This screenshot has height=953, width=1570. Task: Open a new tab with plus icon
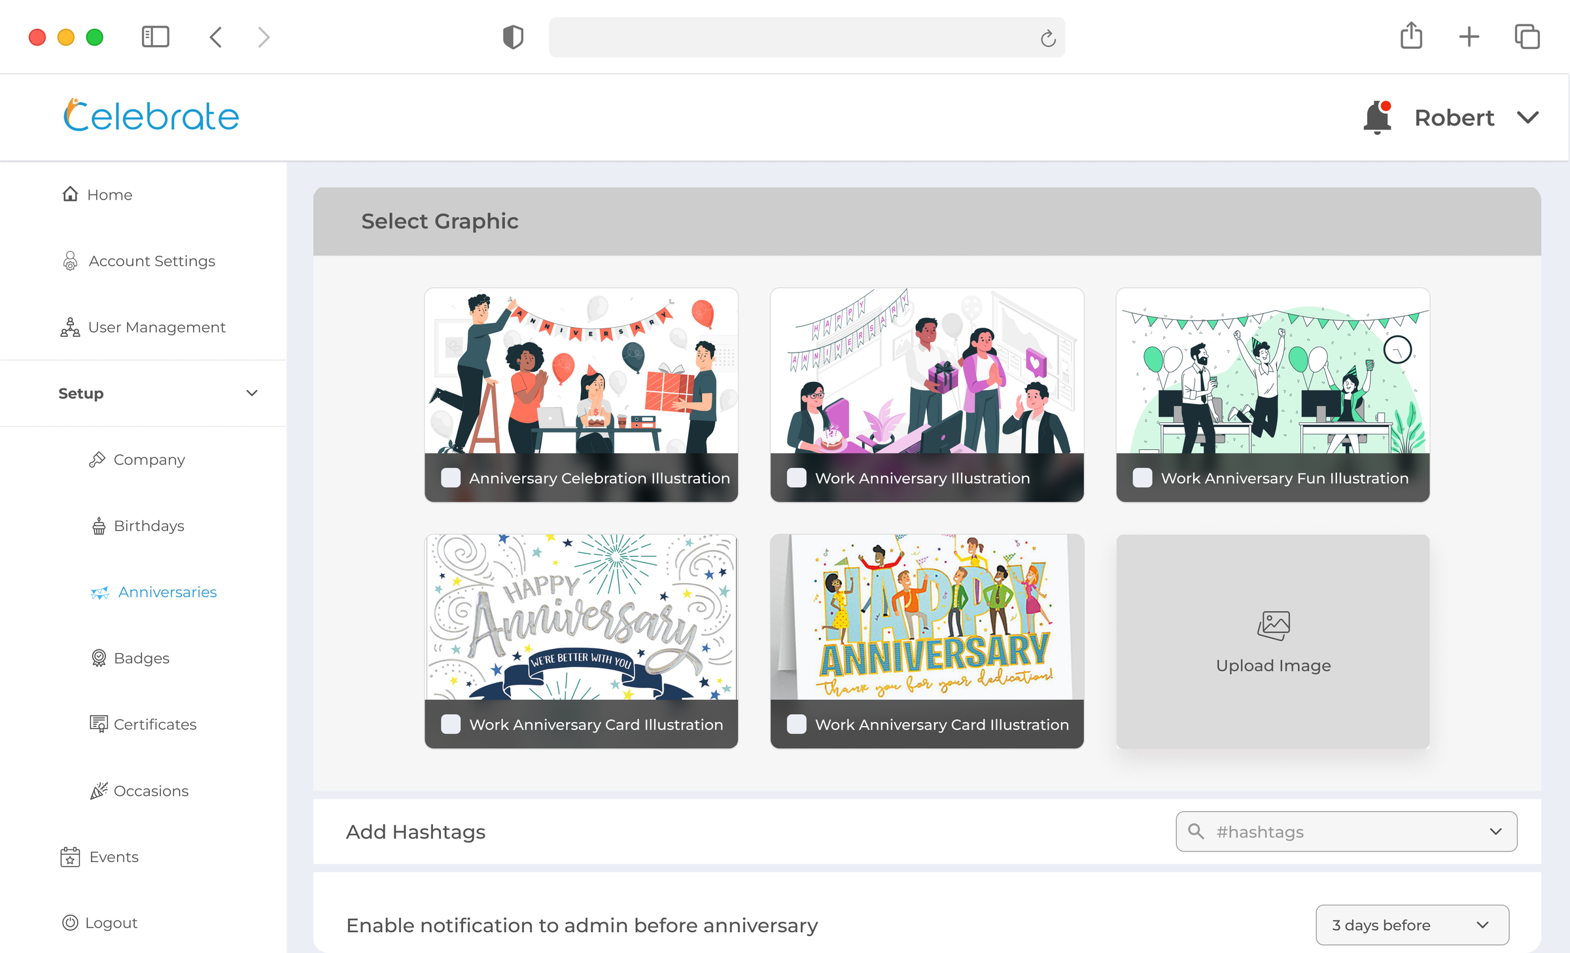[1469, 37]
